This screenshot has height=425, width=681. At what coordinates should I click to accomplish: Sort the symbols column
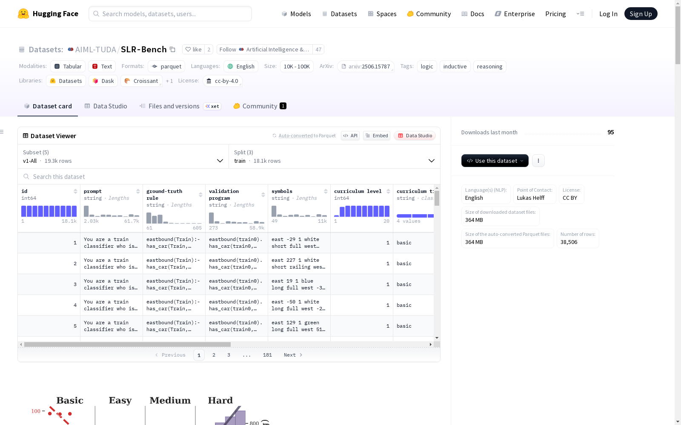326,191
